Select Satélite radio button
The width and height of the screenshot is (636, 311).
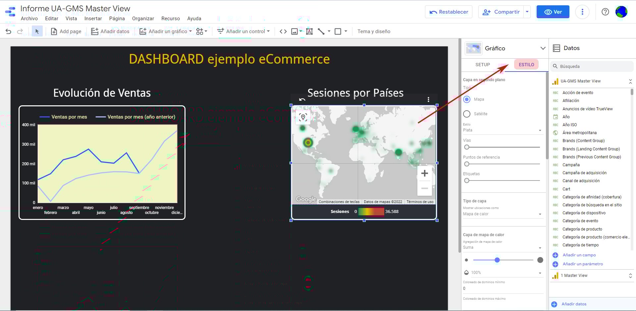tap(467, 114)
